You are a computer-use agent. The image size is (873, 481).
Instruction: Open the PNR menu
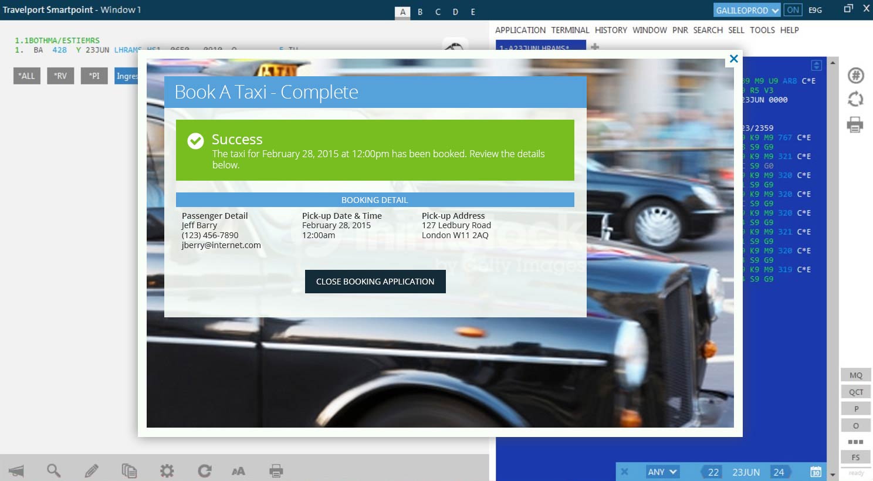pyautogui.click(x=680, y=30)
